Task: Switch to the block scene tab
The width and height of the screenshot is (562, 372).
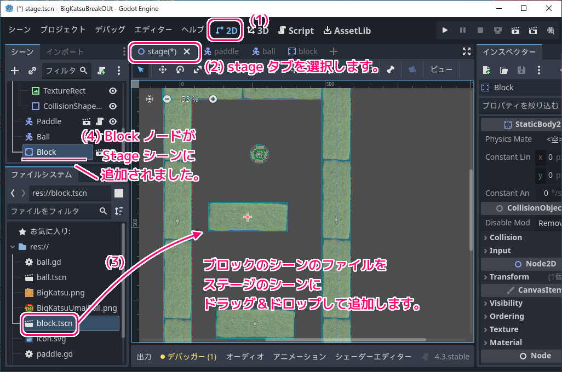Action: pyautogui.click(x=303, y=51)
